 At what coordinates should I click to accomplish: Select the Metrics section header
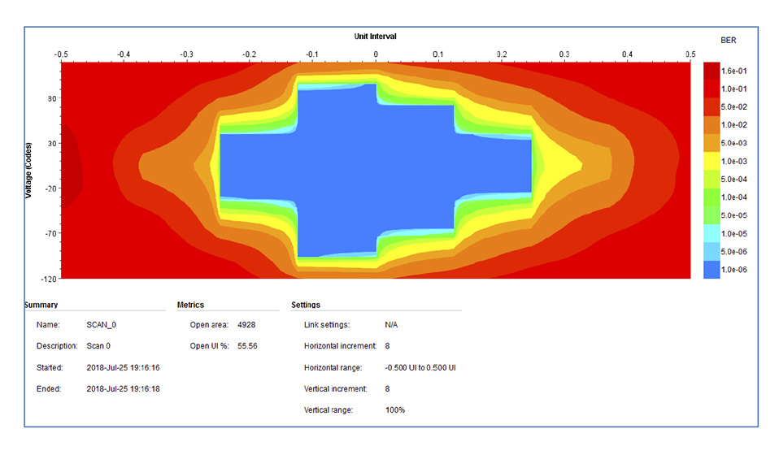(x=190, y=305)
